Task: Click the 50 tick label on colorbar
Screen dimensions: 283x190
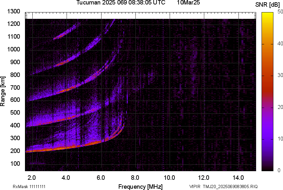Action: click(280, 12)
